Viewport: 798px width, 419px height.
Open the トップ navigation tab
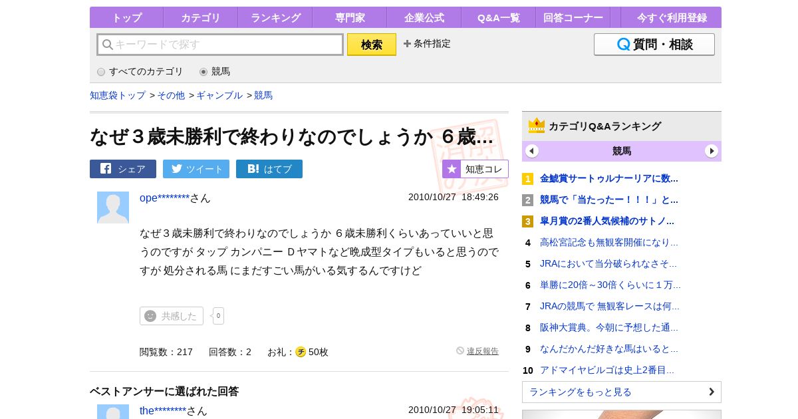[x=126, y=17]
